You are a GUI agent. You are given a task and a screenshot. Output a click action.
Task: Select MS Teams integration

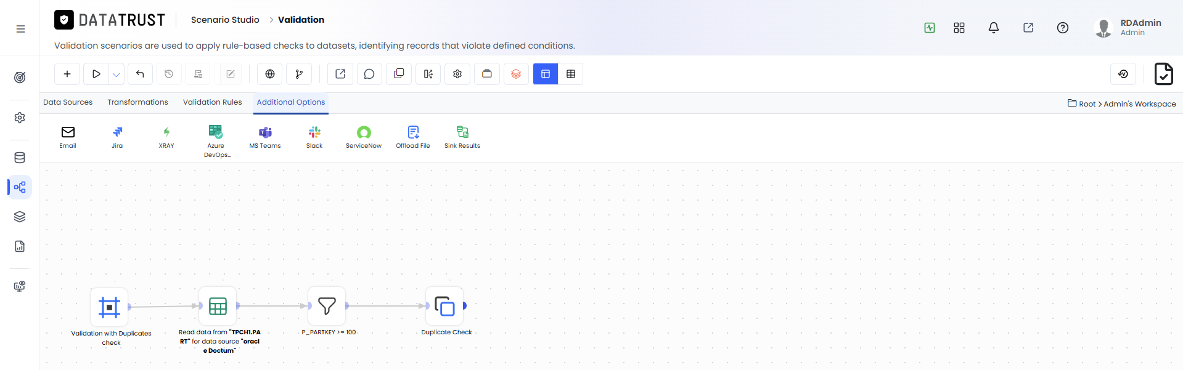[265, 137]
